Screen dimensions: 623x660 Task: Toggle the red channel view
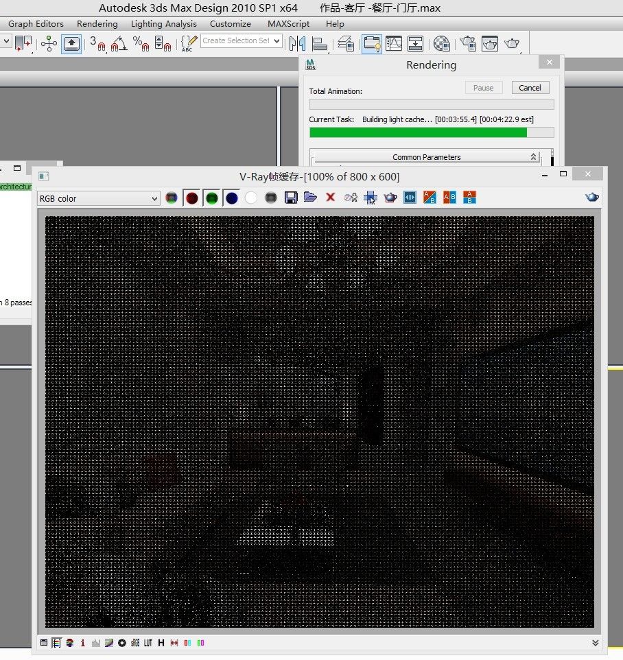click(191, 198)
